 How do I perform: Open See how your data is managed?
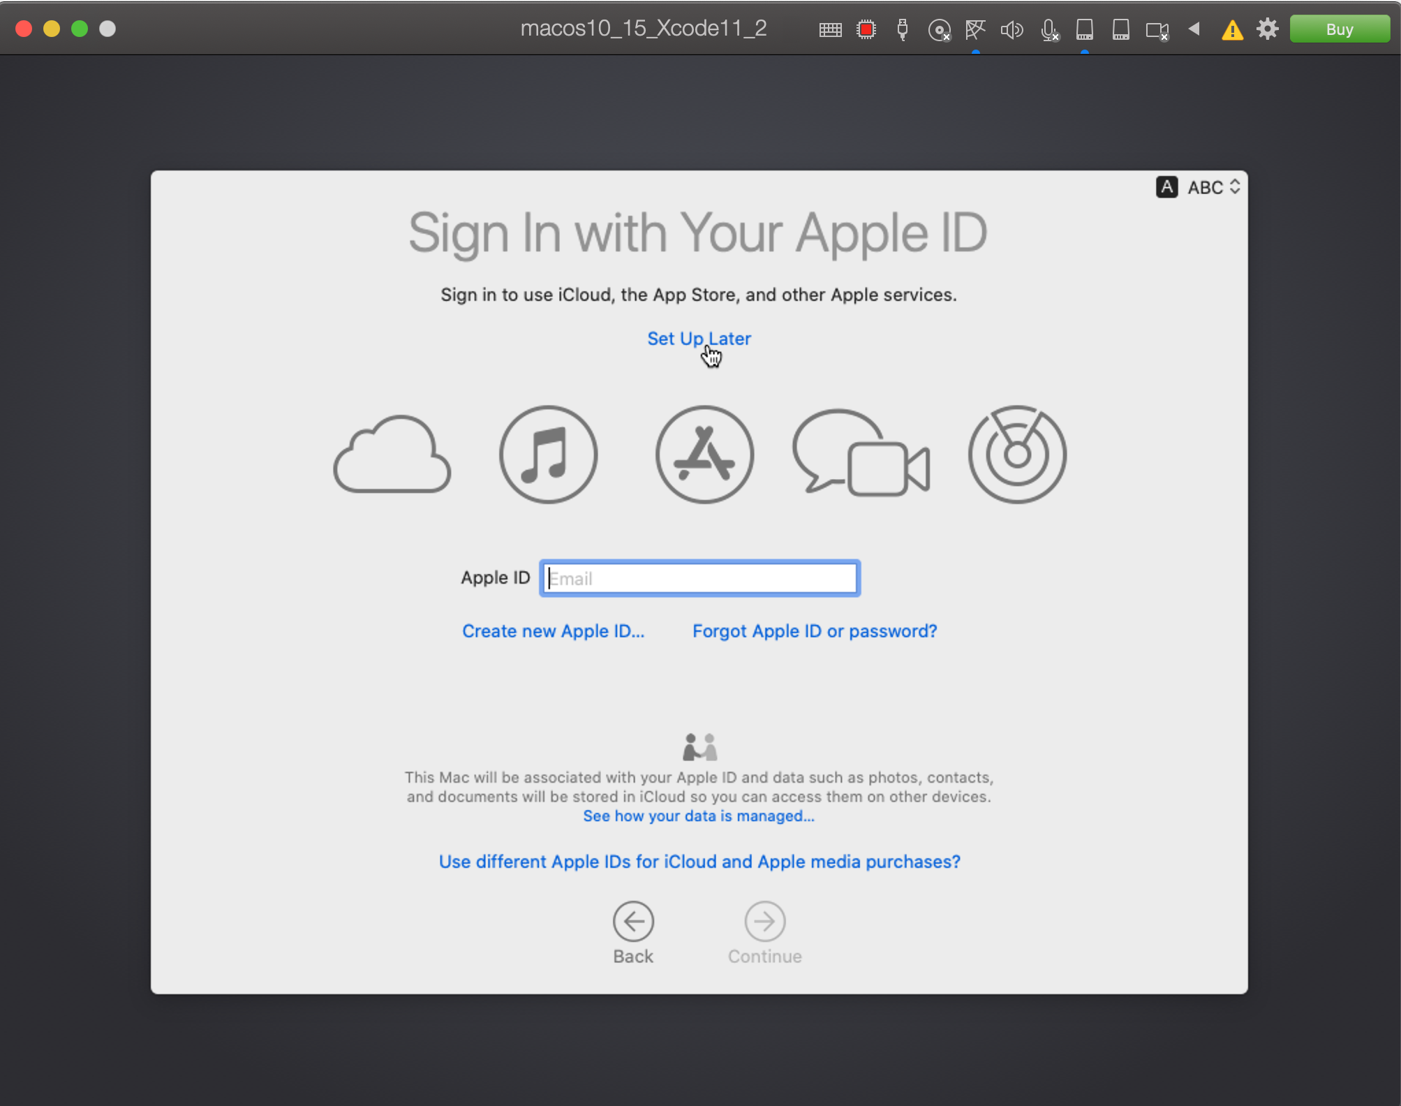(x=699, y=816)
